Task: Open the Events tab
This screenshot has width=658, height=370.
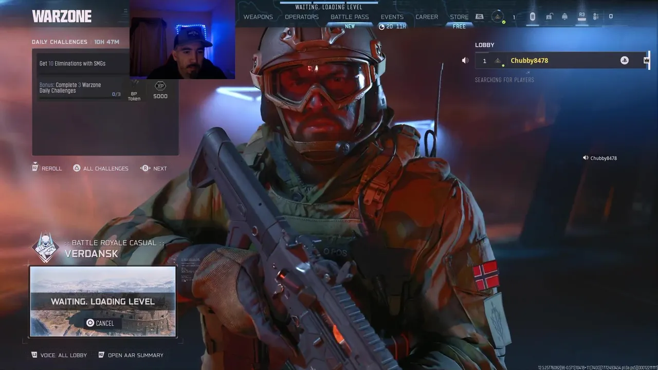Action: (392, 17)
